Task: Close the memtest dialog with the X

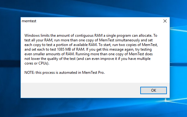Action: pos(165,21)
